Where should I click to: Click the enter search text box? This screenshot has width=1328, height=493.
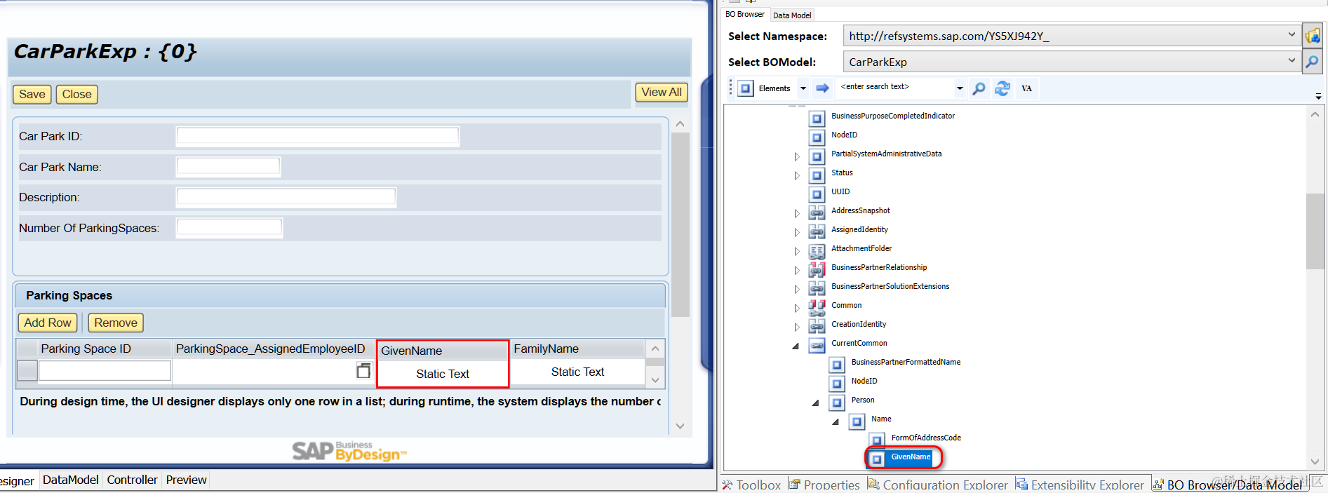click(895, 88)
